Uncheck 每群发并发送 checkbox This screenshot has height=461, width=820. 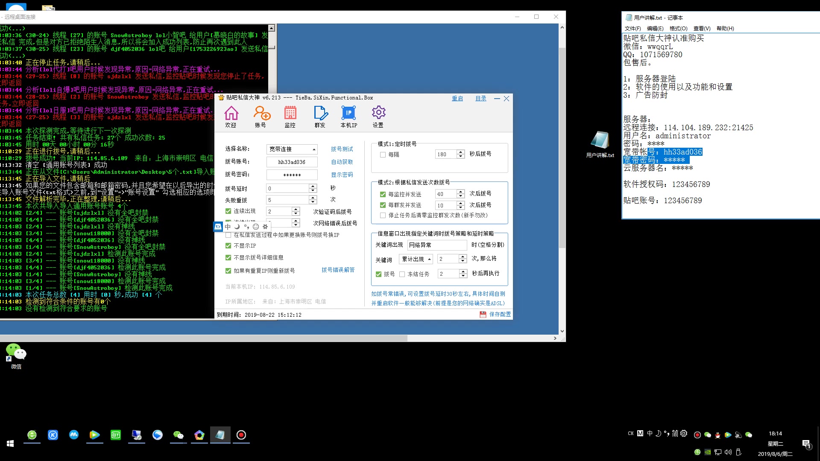tap(383, 205)
